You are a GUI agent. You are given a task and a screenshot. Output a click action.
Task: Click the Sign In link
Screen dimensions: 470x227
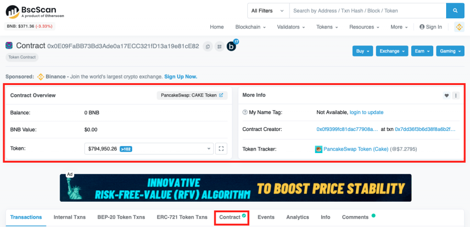(431, 27)
